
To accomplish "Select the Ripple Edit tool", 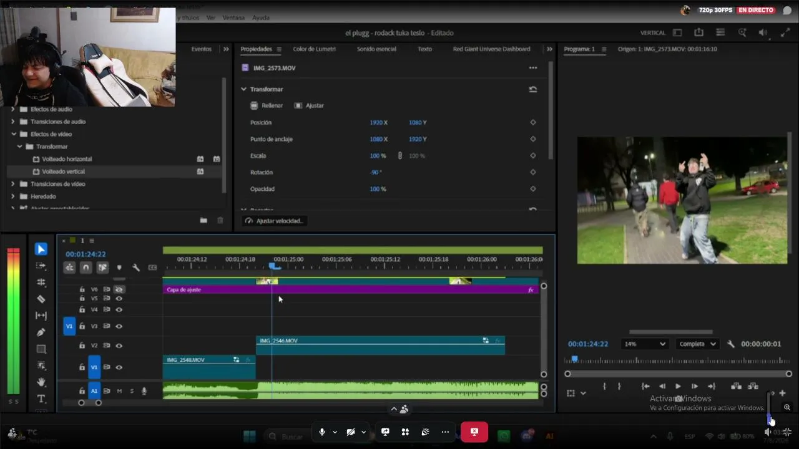I will [x=41, y=282].
